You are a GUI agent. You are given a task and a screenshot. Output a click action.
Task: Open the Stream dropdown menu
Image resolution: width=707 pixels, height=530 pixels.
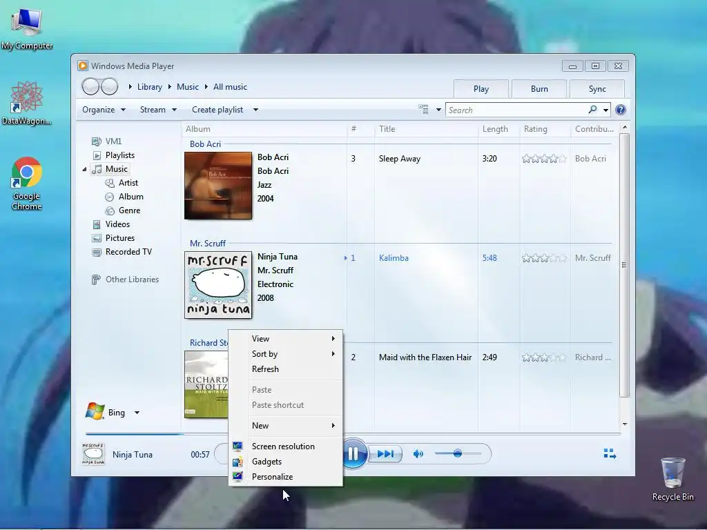158,110
